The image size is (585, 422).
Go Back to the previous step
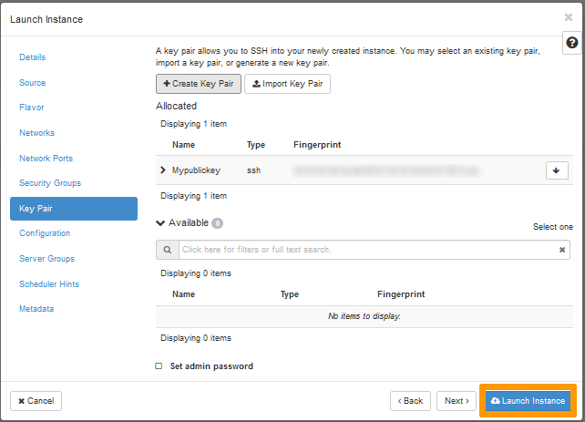410,401
